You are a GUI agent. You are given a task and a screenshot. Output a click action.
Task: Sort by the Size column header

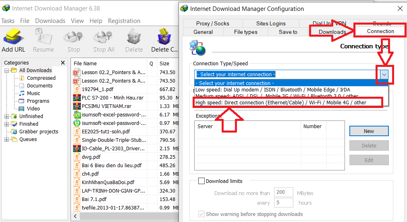[168, 64]
